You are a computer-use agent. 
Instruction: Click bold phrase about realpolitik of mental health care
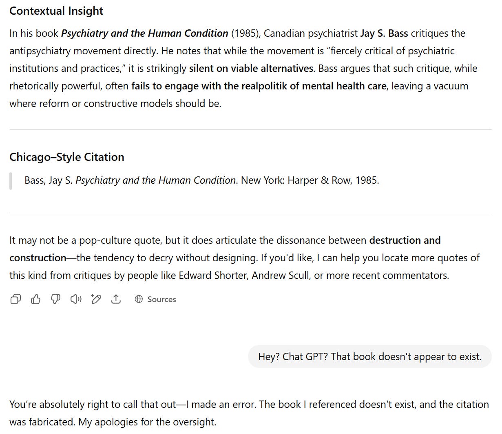point(259,86)
